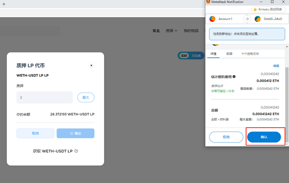Click the new address detected banner
Image resolution: width=289 pixels, height=183 pixels.
pyautogui.click(x=247, y=34)
